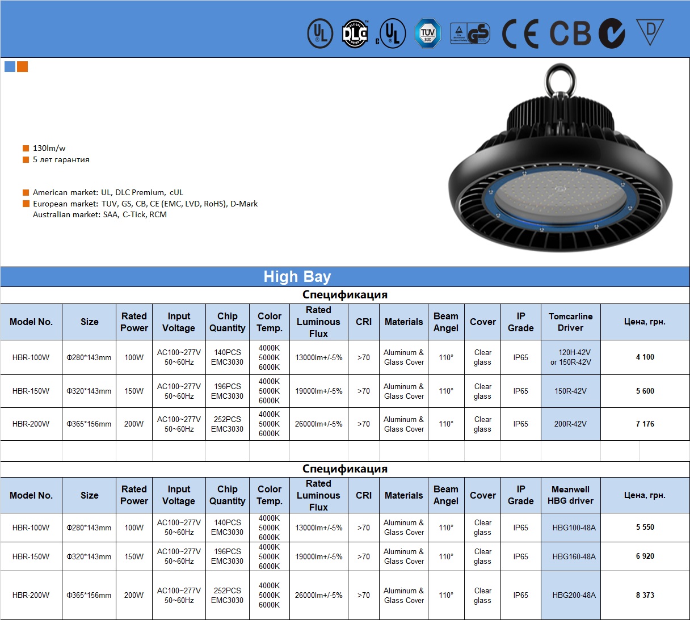Screen dimensions: 690x620
Task: Click the 130lm/w bullet text
Action: tap(49, 148)
